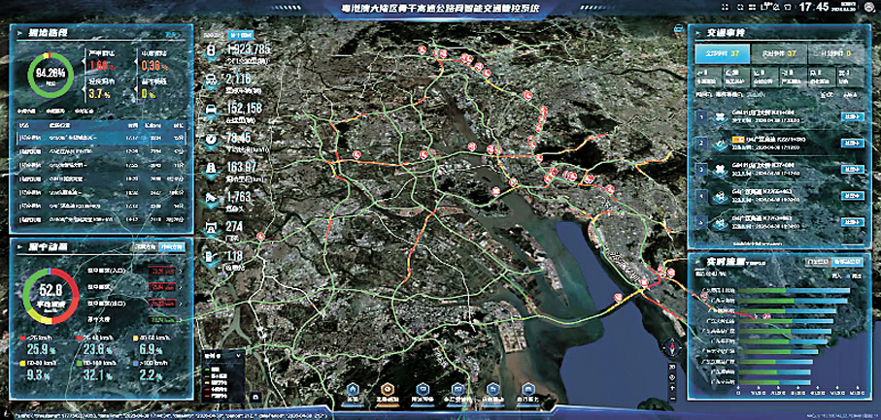The image size is (881, 420).
Task: Collapse the map legend with its chevron
Action: 240,356
